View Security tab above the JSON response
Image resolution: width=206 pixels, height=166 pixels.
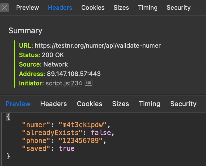pos(183,104)
